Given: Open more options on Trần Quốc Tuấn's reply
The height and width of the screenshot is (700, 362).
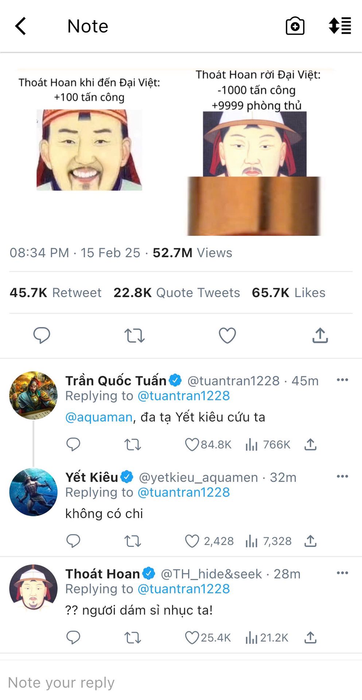Looking at the screenshot, I should [342, 380].
